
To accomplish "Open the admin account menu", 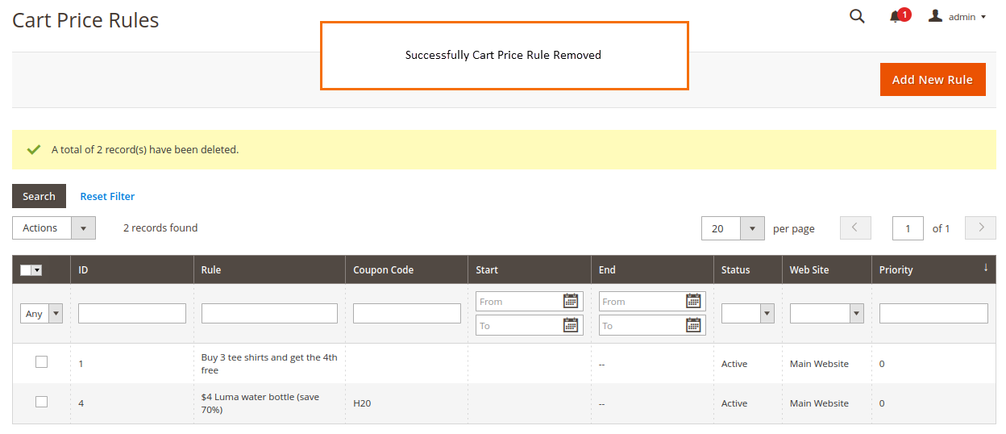I will coord(958,17).
